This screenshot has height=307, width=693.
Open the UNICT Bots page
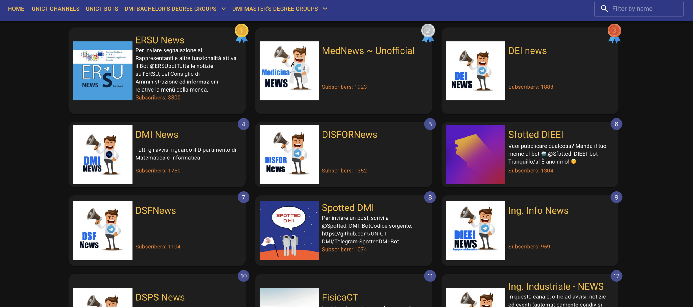pyautogui.click(x=102, y=9)
